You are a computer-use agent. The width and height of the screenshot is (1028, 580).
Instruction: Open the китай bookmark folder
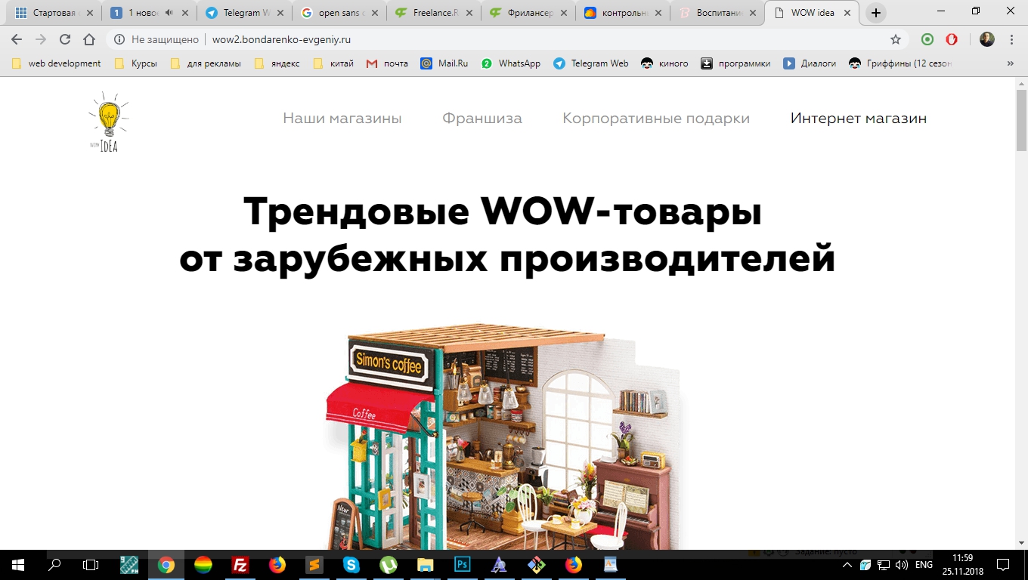pos(333,63)
